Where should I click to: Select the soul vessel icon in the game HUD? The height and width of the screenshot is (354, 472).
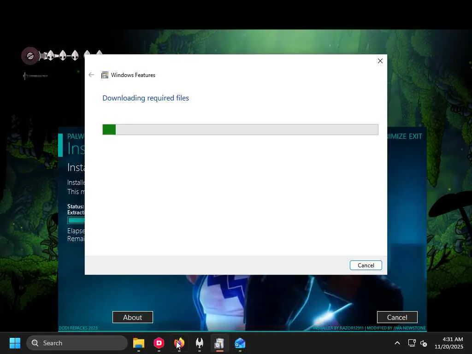pos(30,56)
